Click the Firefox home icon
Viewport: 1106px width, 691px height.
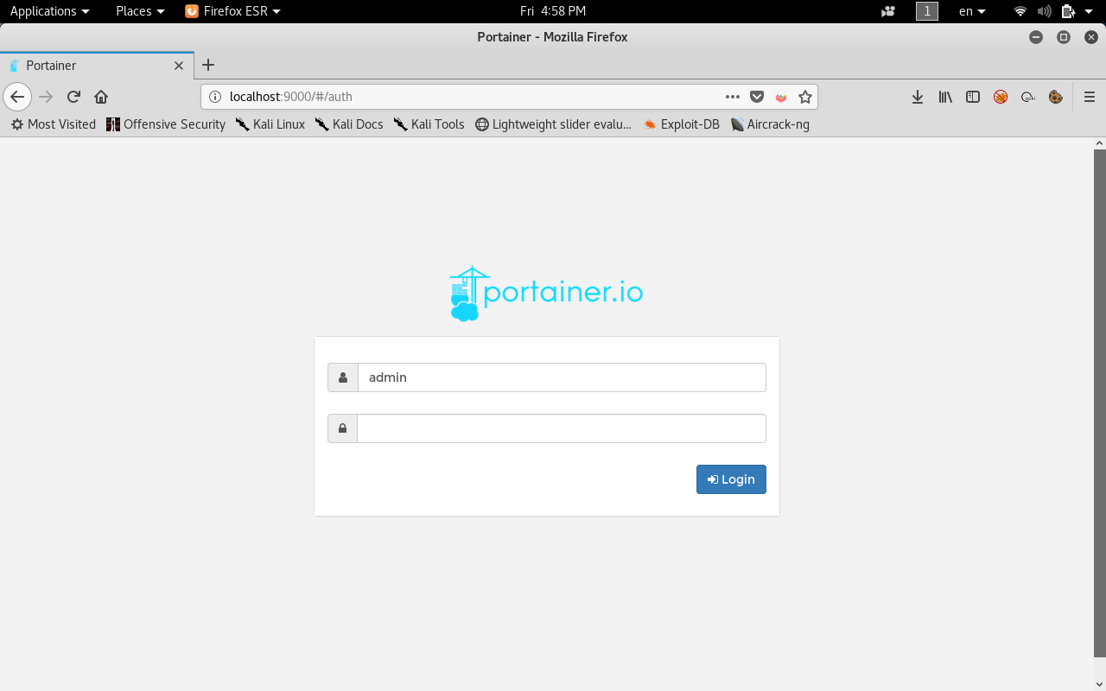pyautogui.click(x=101, y=97)
